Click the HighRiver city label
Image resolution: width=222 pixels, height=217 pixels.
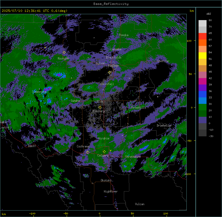click(x=111, y=191)
